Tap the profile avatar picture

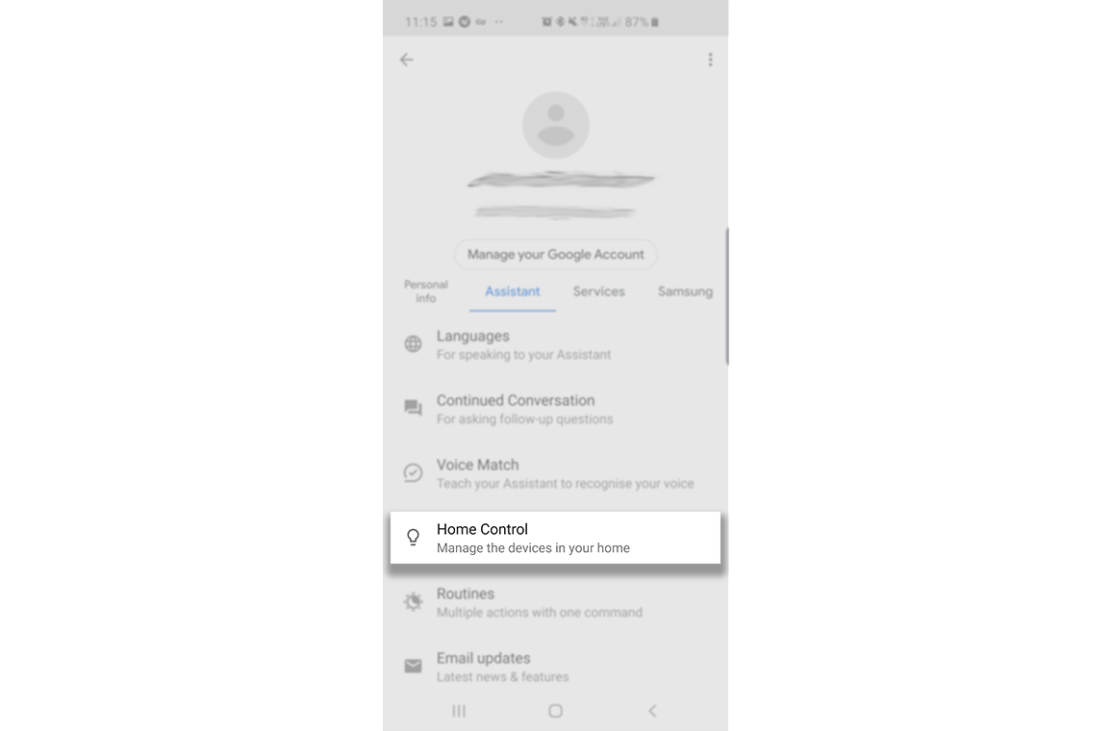[555, 125]
